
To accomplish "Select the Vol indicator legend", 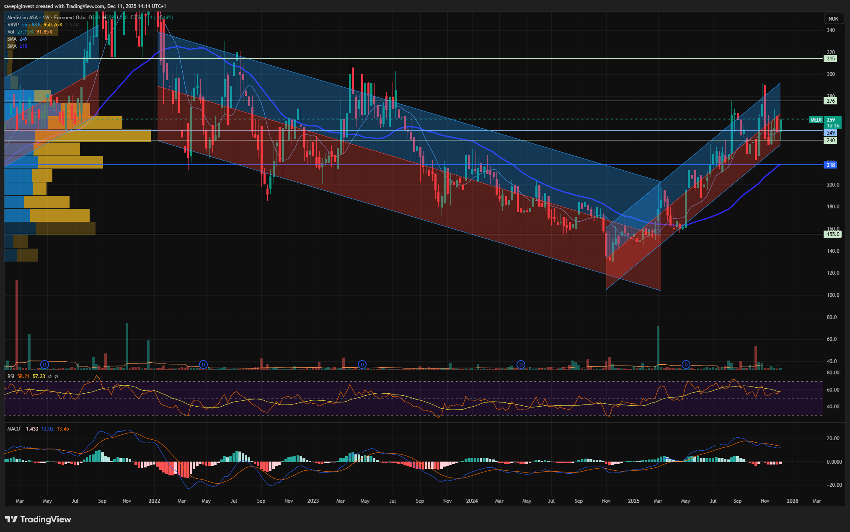I will [11, 32].
